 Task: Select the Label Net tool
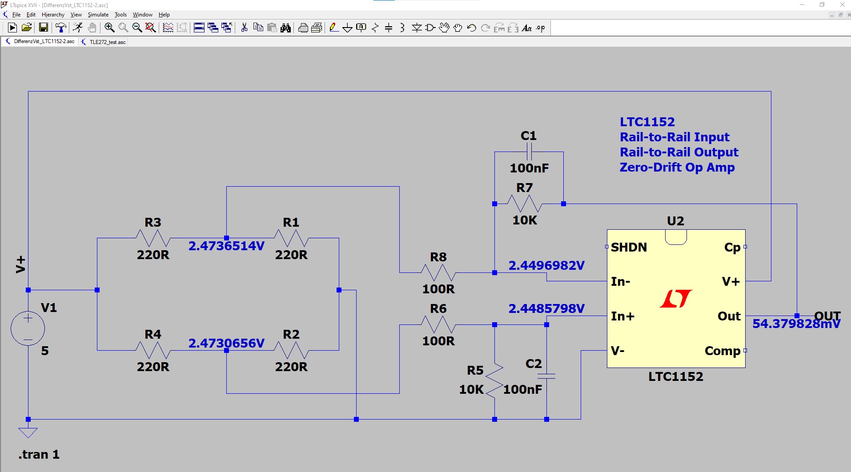click(x=361, y=28)
